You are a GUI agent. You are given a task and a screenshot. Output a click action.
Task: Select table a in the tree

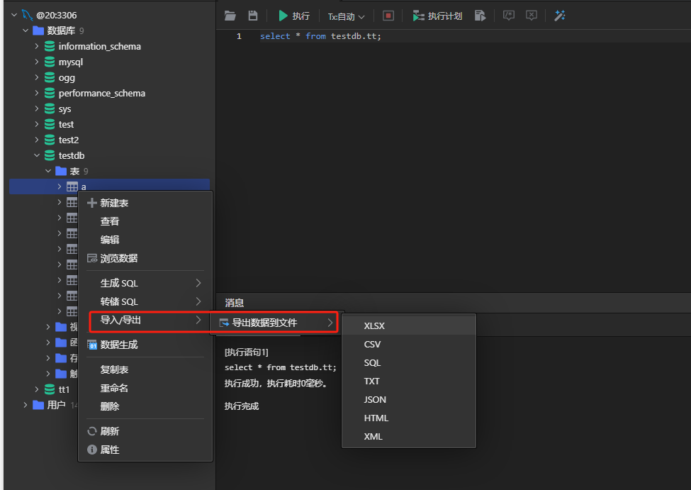(x=109, y=186)
